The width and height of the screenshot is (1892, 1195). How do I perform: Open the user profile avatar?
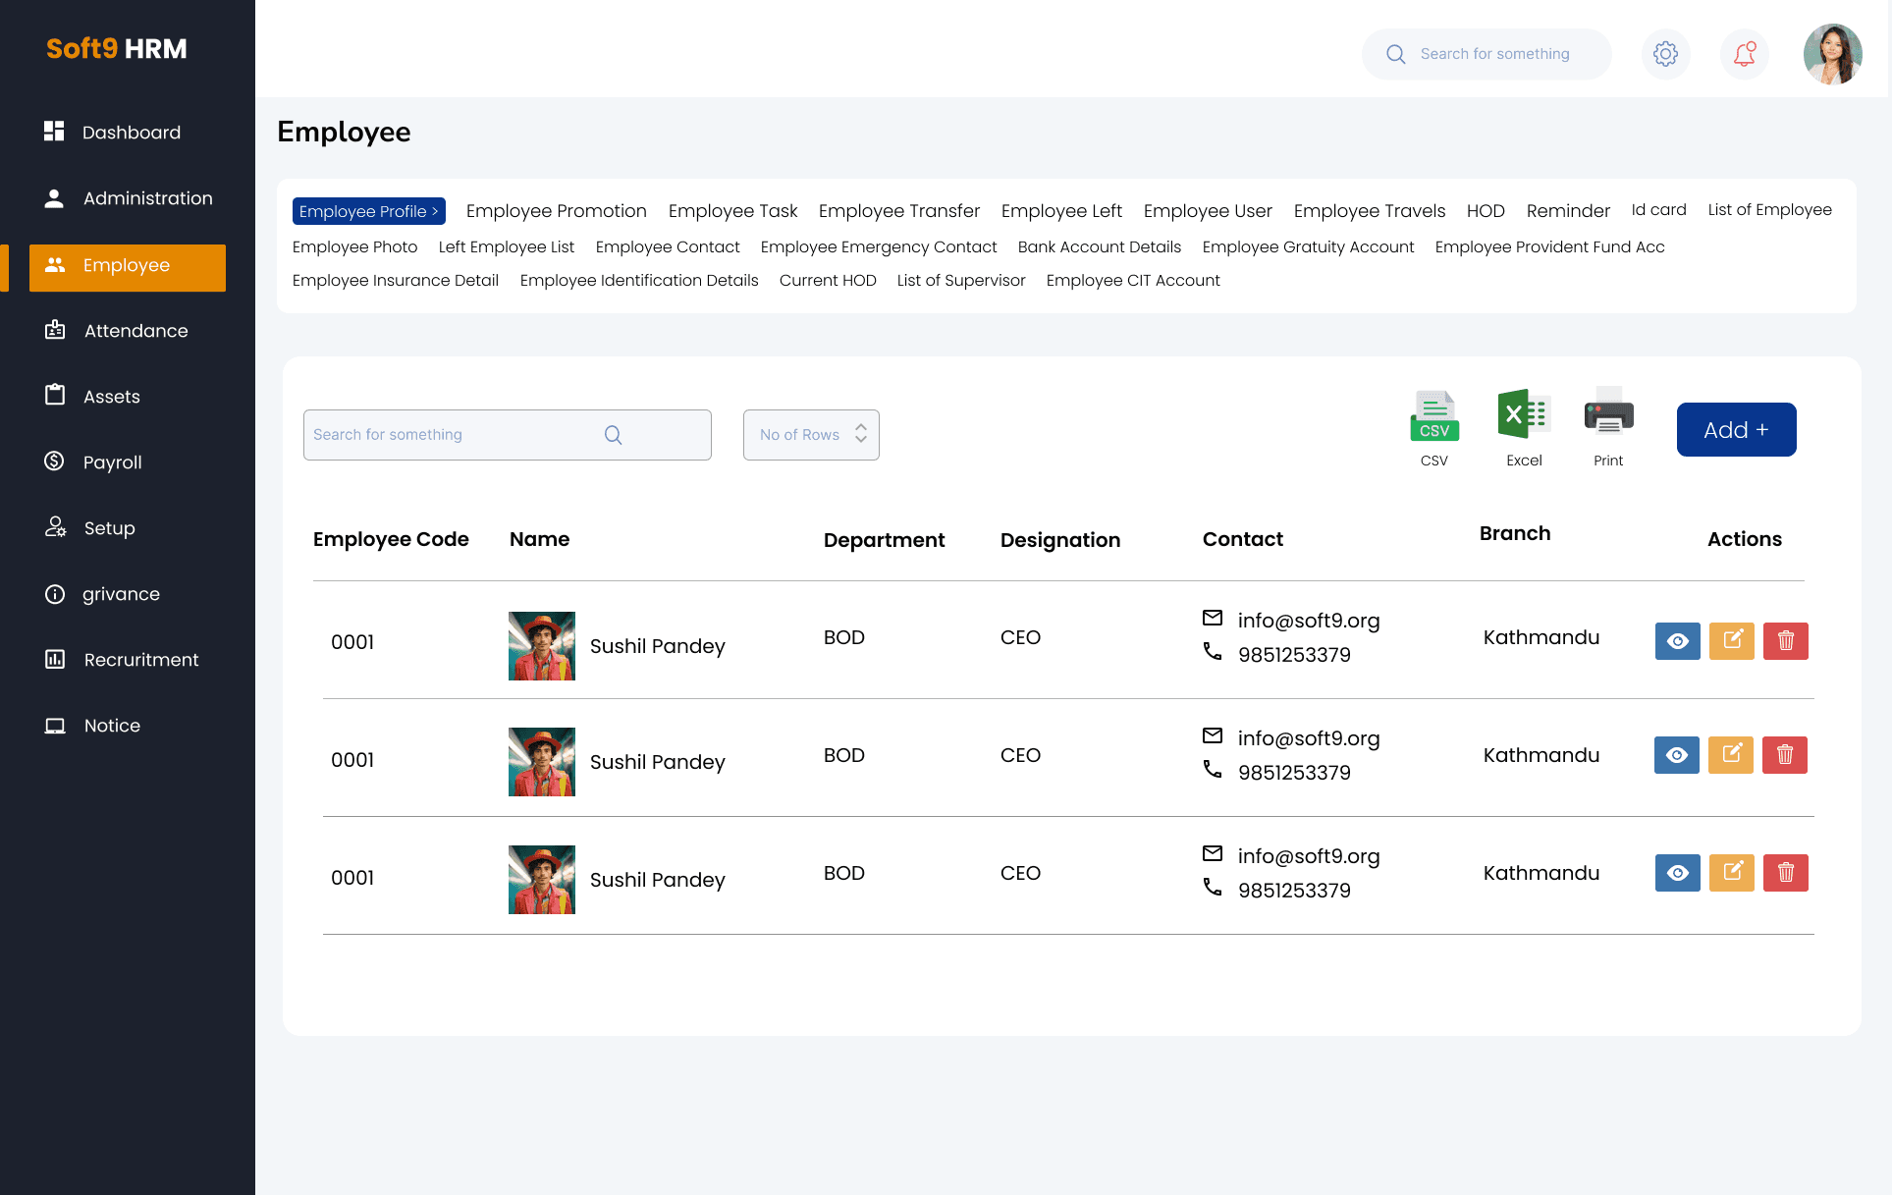[1832, 54]
